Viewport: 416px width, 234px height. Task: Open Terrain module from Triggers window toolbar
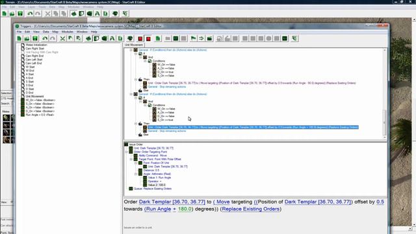tap(88, 39)
